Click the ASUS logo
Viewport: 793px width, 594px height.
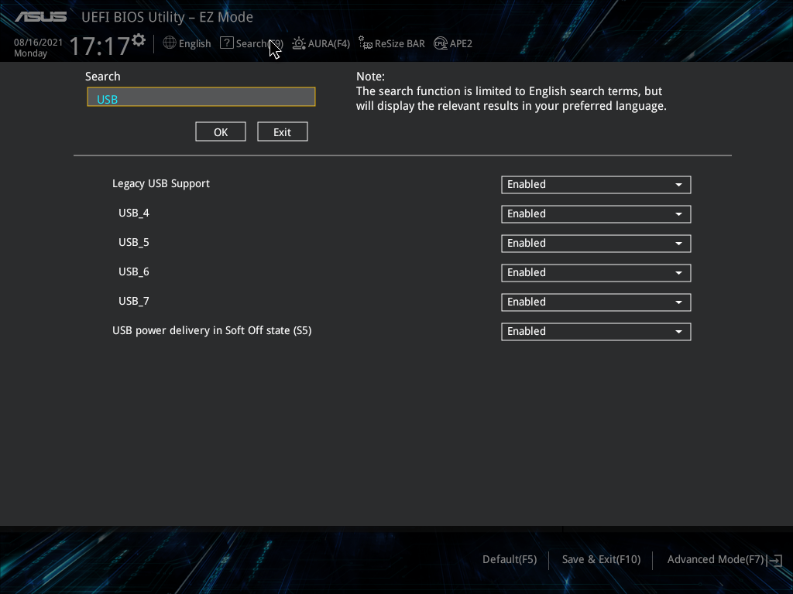40,17
